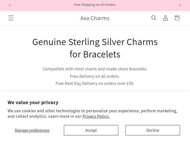Open Manage preferences for cookies
This screenshot has width=190, height=143.
coord(32,130)
